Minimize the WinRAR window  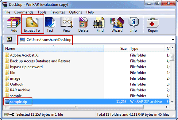(149, 3)
